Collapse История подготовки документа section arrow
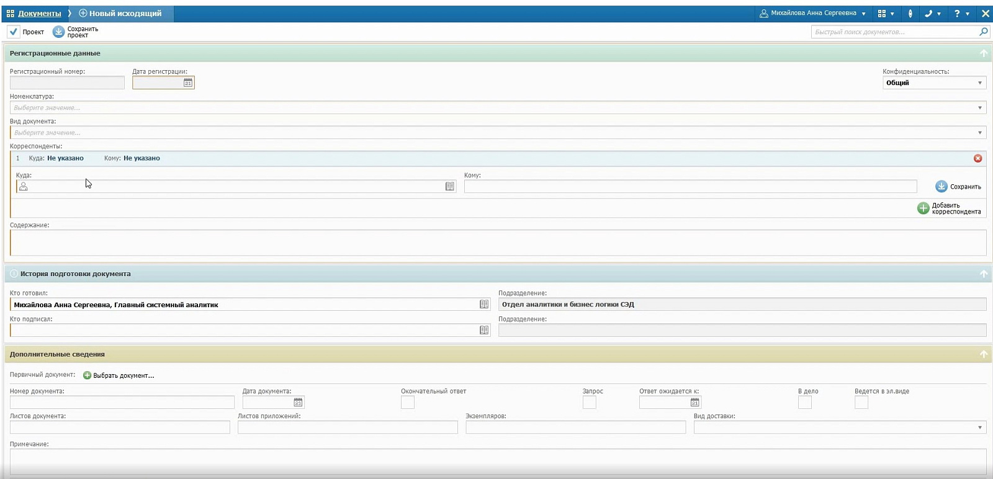The height and width of the screenshot is (479, 993). click(x=984, y=274)
